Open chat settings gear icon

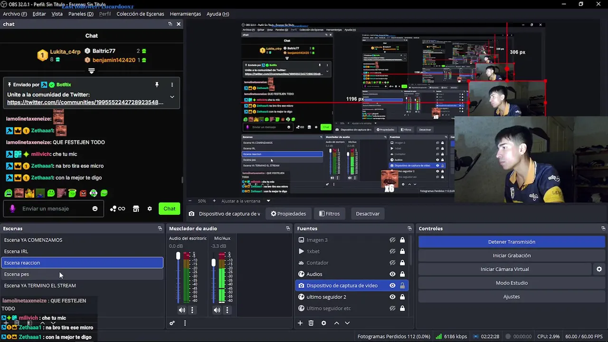150,209
